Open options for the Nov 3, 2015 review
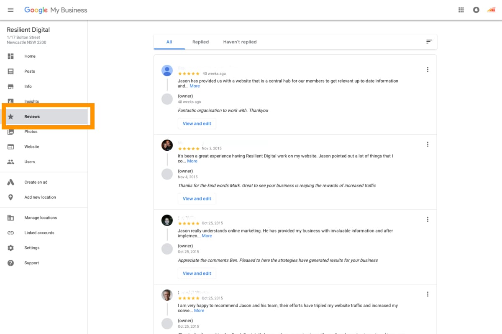This screenshot has width=502, height=334. 428,144
